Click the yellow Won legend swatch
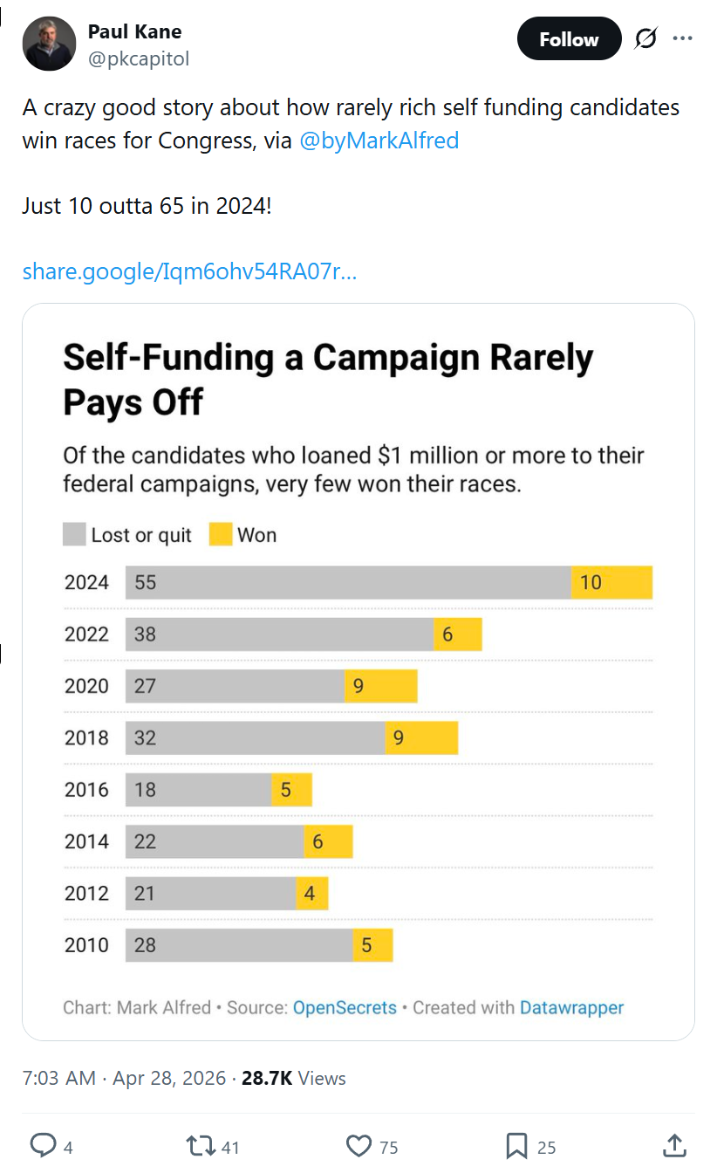717x1173 pixels. coord(221,535)
